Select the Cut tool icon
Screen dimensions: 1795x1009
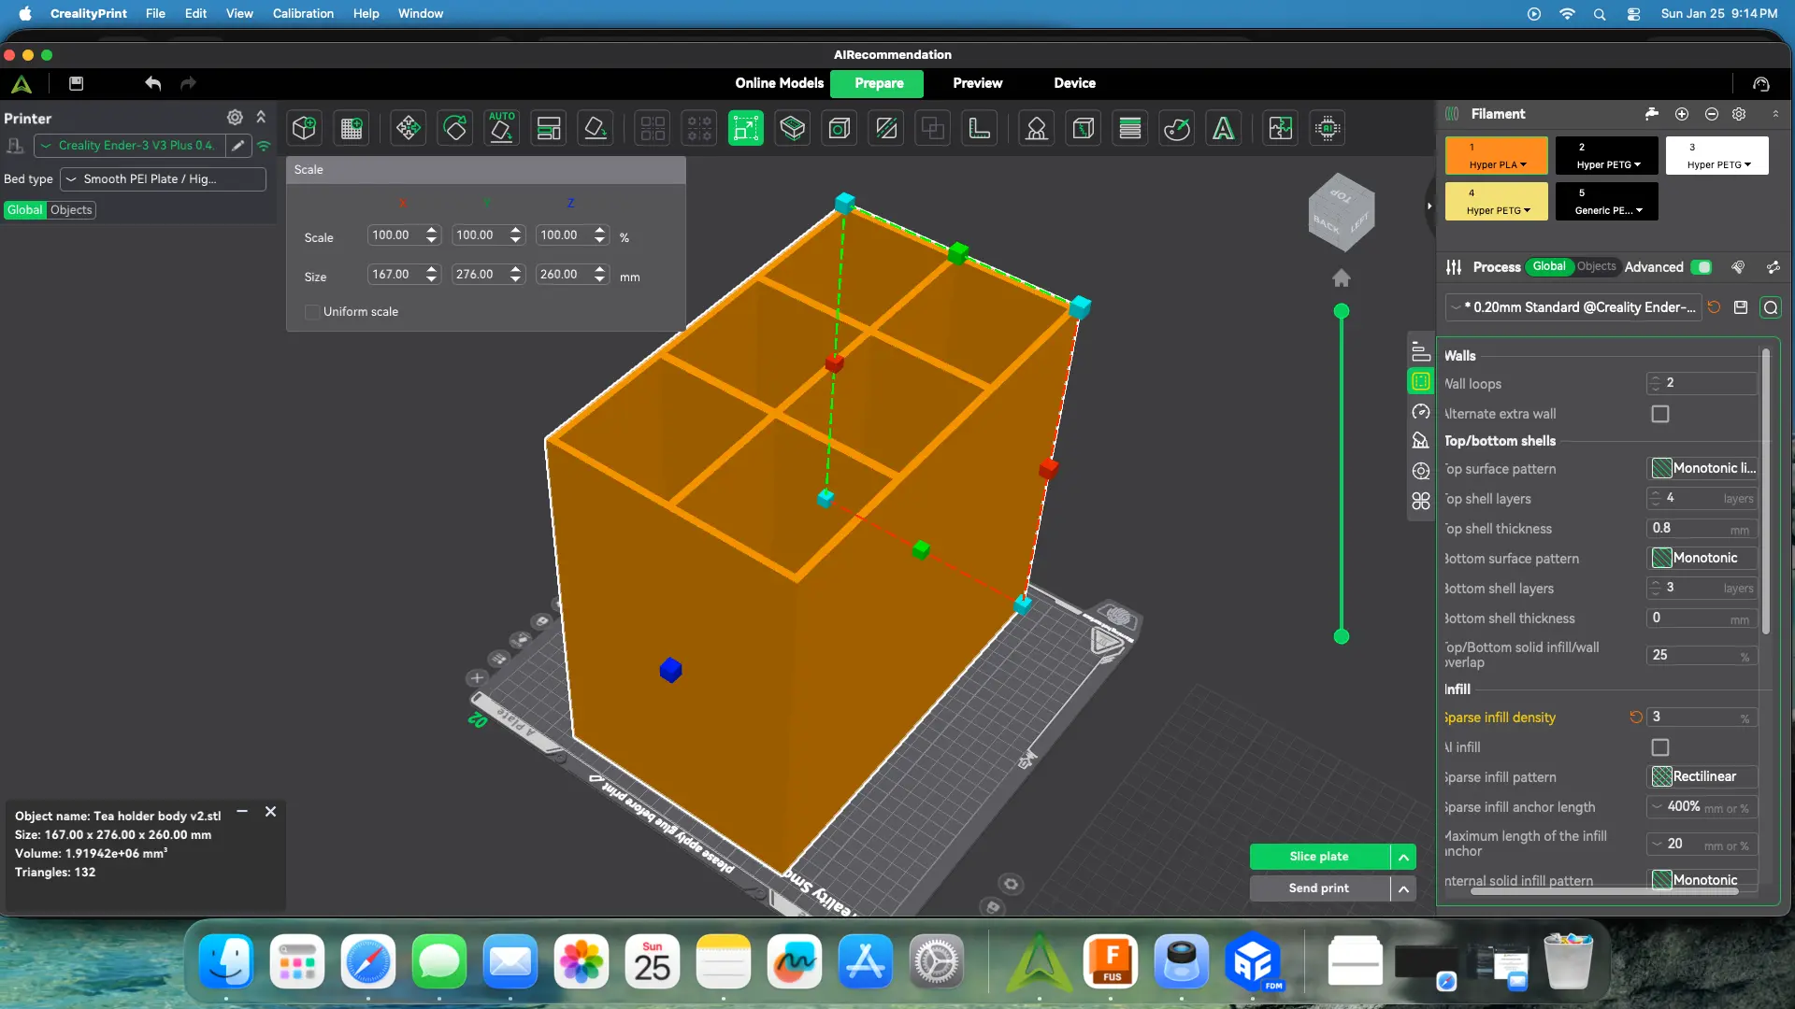click(886, 128)
